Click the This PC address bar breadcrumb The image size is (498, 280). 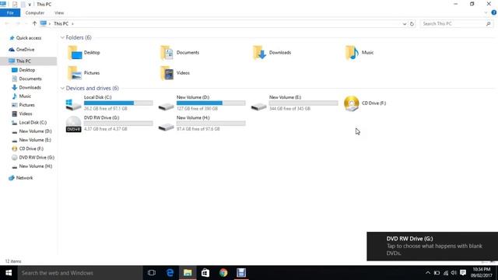[61, 24]
